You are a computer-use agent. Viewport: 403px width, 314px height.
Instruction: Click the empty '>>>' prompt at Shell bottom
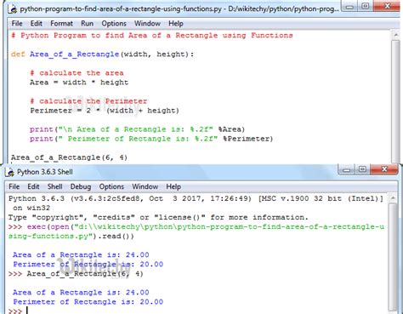[15, 311]
